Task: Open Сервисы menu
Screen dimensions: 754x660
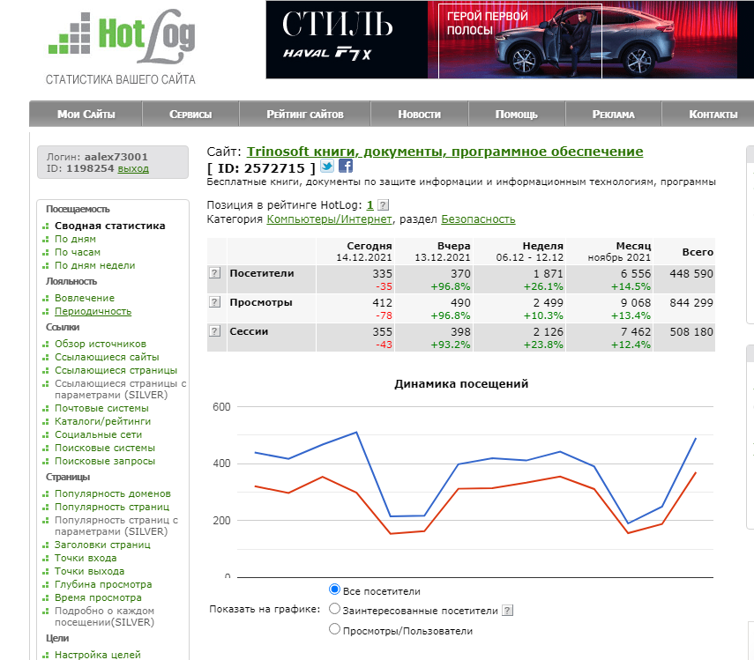Action: tap(190, 114)
